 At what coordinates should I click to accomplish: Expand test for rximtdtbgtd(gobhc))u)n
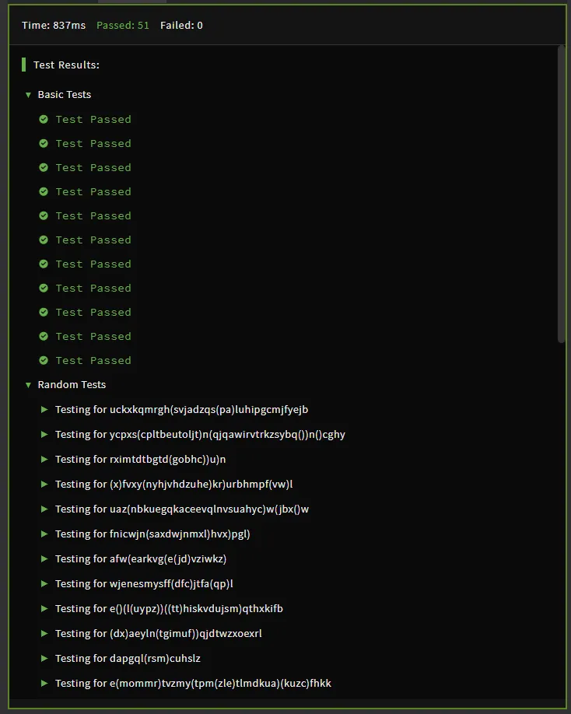[x=44, y=459]
